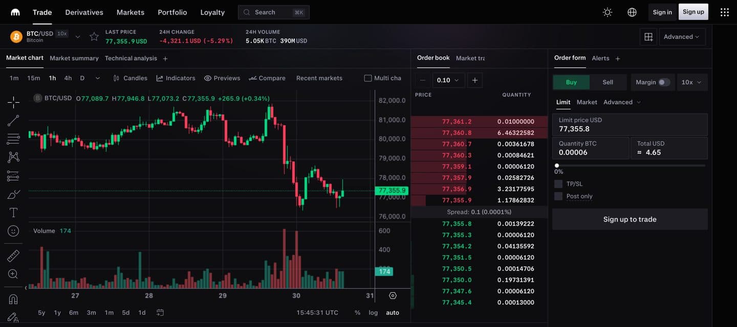Open the Compare symbols menu
This screenshot has width=737, height=327.
267,78
